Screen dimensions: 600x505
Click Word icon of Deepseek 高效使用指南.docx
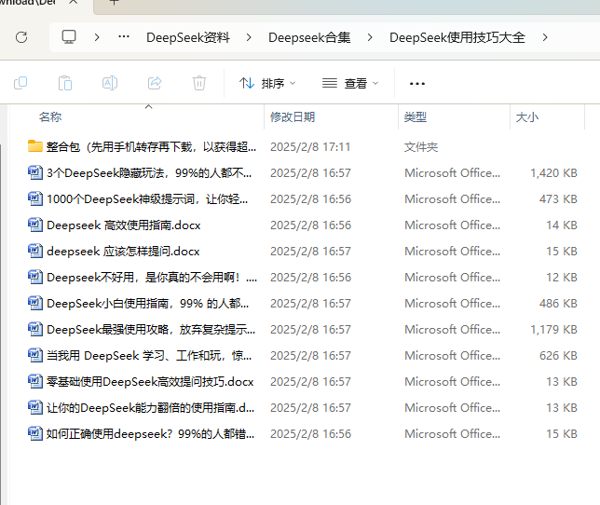(34, 225)
